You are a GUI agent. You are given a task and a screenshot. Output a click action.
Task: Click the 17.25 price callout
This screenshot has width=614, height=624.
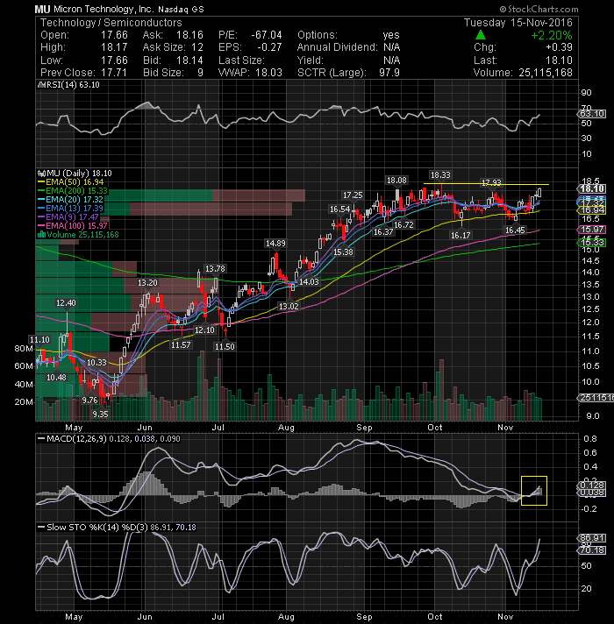click(x=353, y=195)
